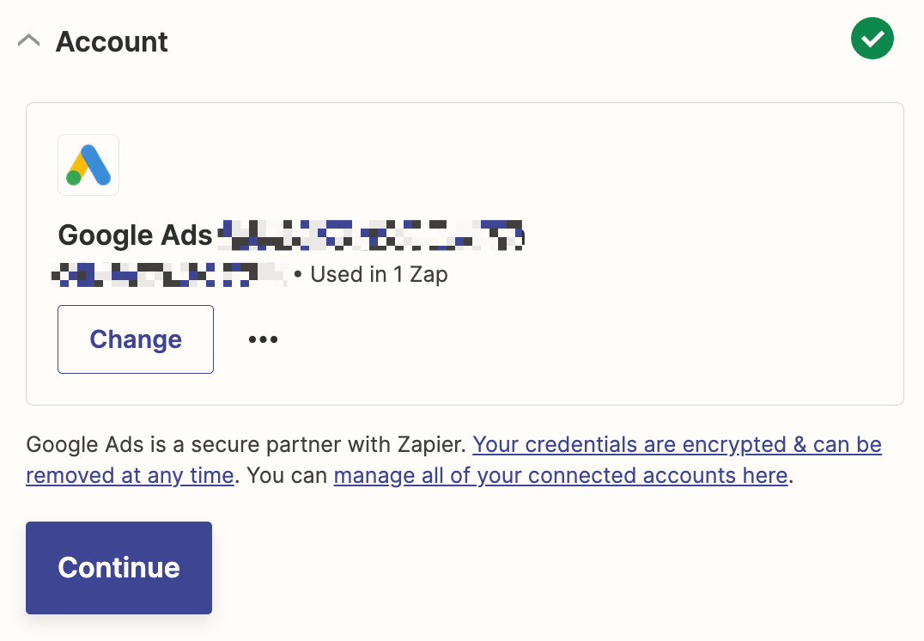Open the credentials are encrypted link
The height and width of the screenshot is (641, 924).
[677, 445]
